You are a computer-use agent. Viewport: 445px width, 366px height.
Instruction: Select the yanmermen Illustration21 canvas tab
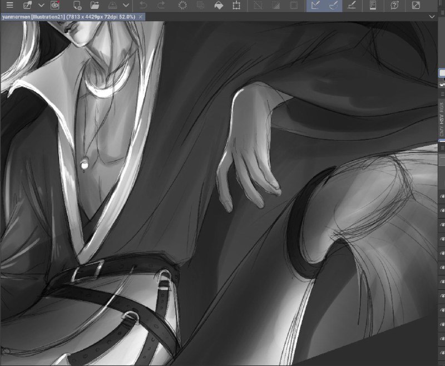tap(68, 17)
